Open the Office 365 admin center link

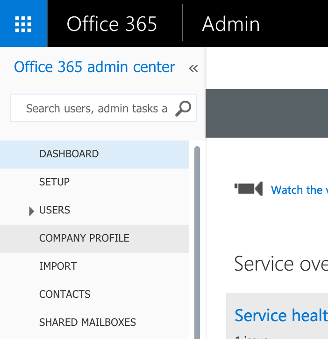tap(94, 67)
